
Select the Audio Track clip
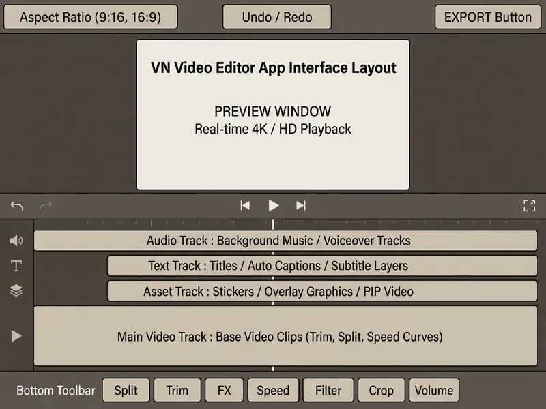pyautogui.click(x=285, y=241)
